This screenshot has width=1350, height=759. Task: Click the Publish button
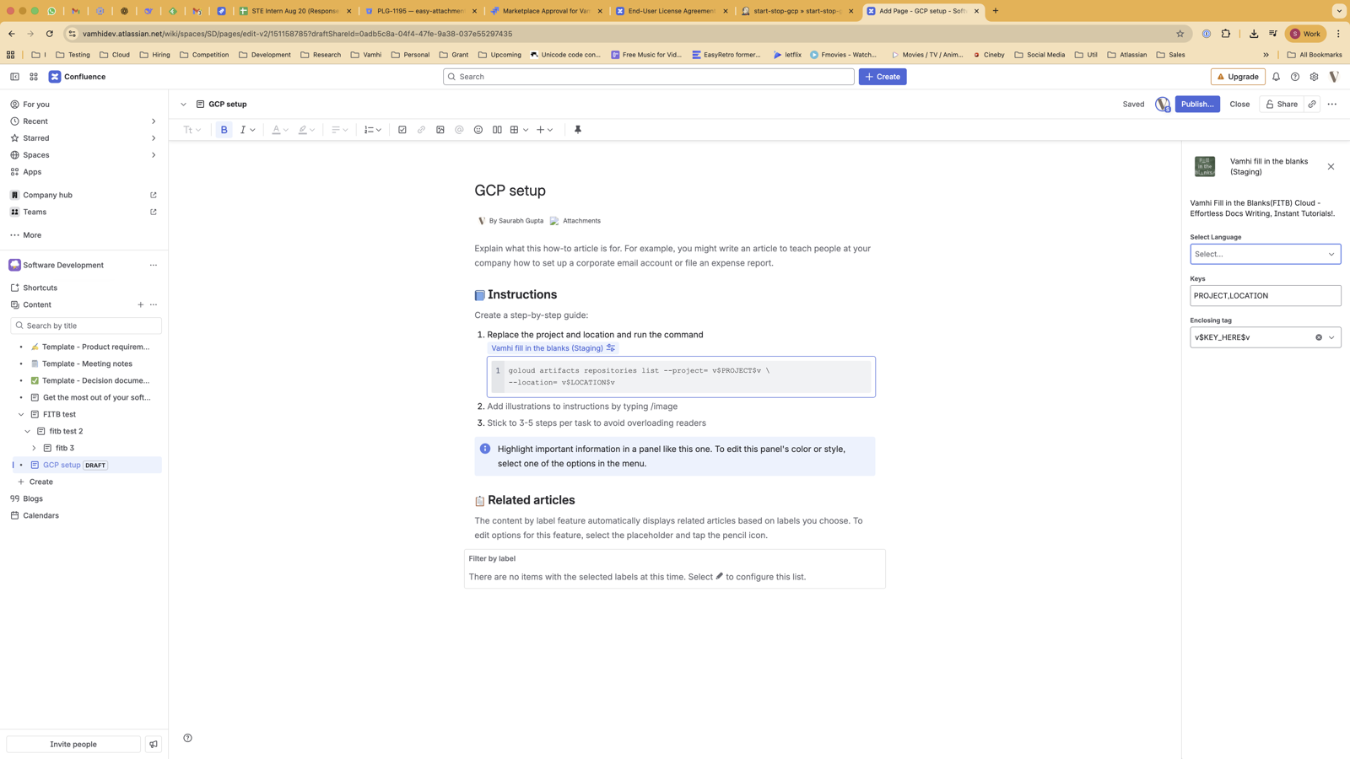[1196, 105]
